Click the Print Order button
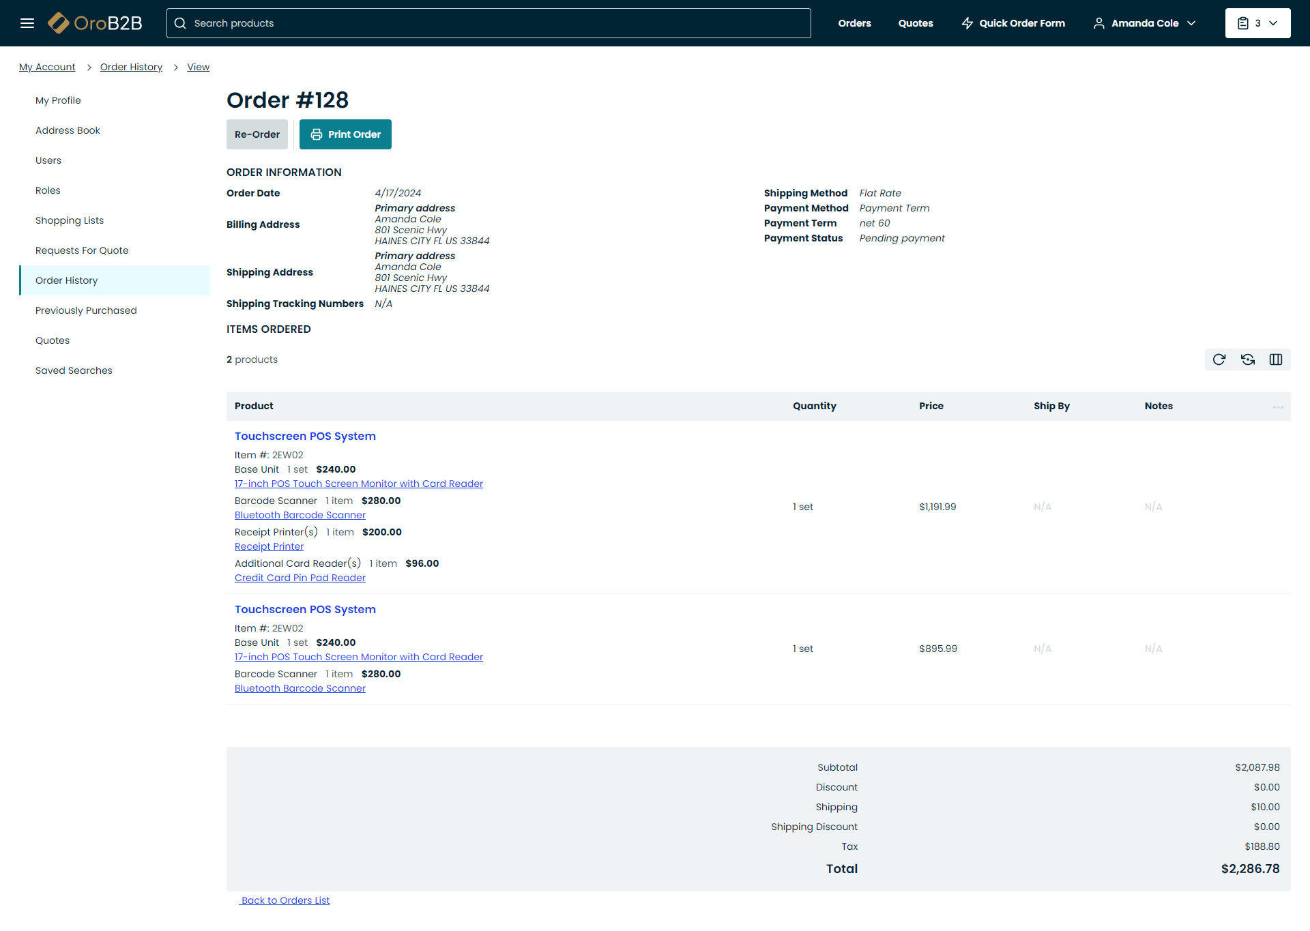The height and width of the screenshot is (931, 1310). [345, 134]
